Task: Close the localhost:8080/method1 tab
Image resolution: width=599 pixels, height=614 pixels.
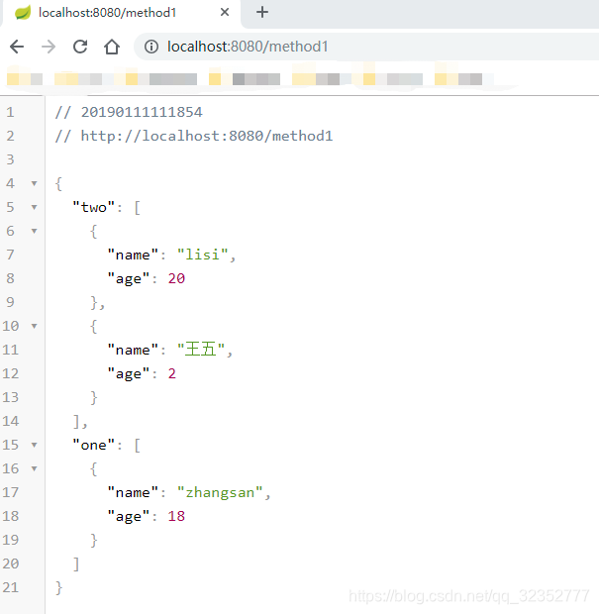Action: (x=225, y=12)
